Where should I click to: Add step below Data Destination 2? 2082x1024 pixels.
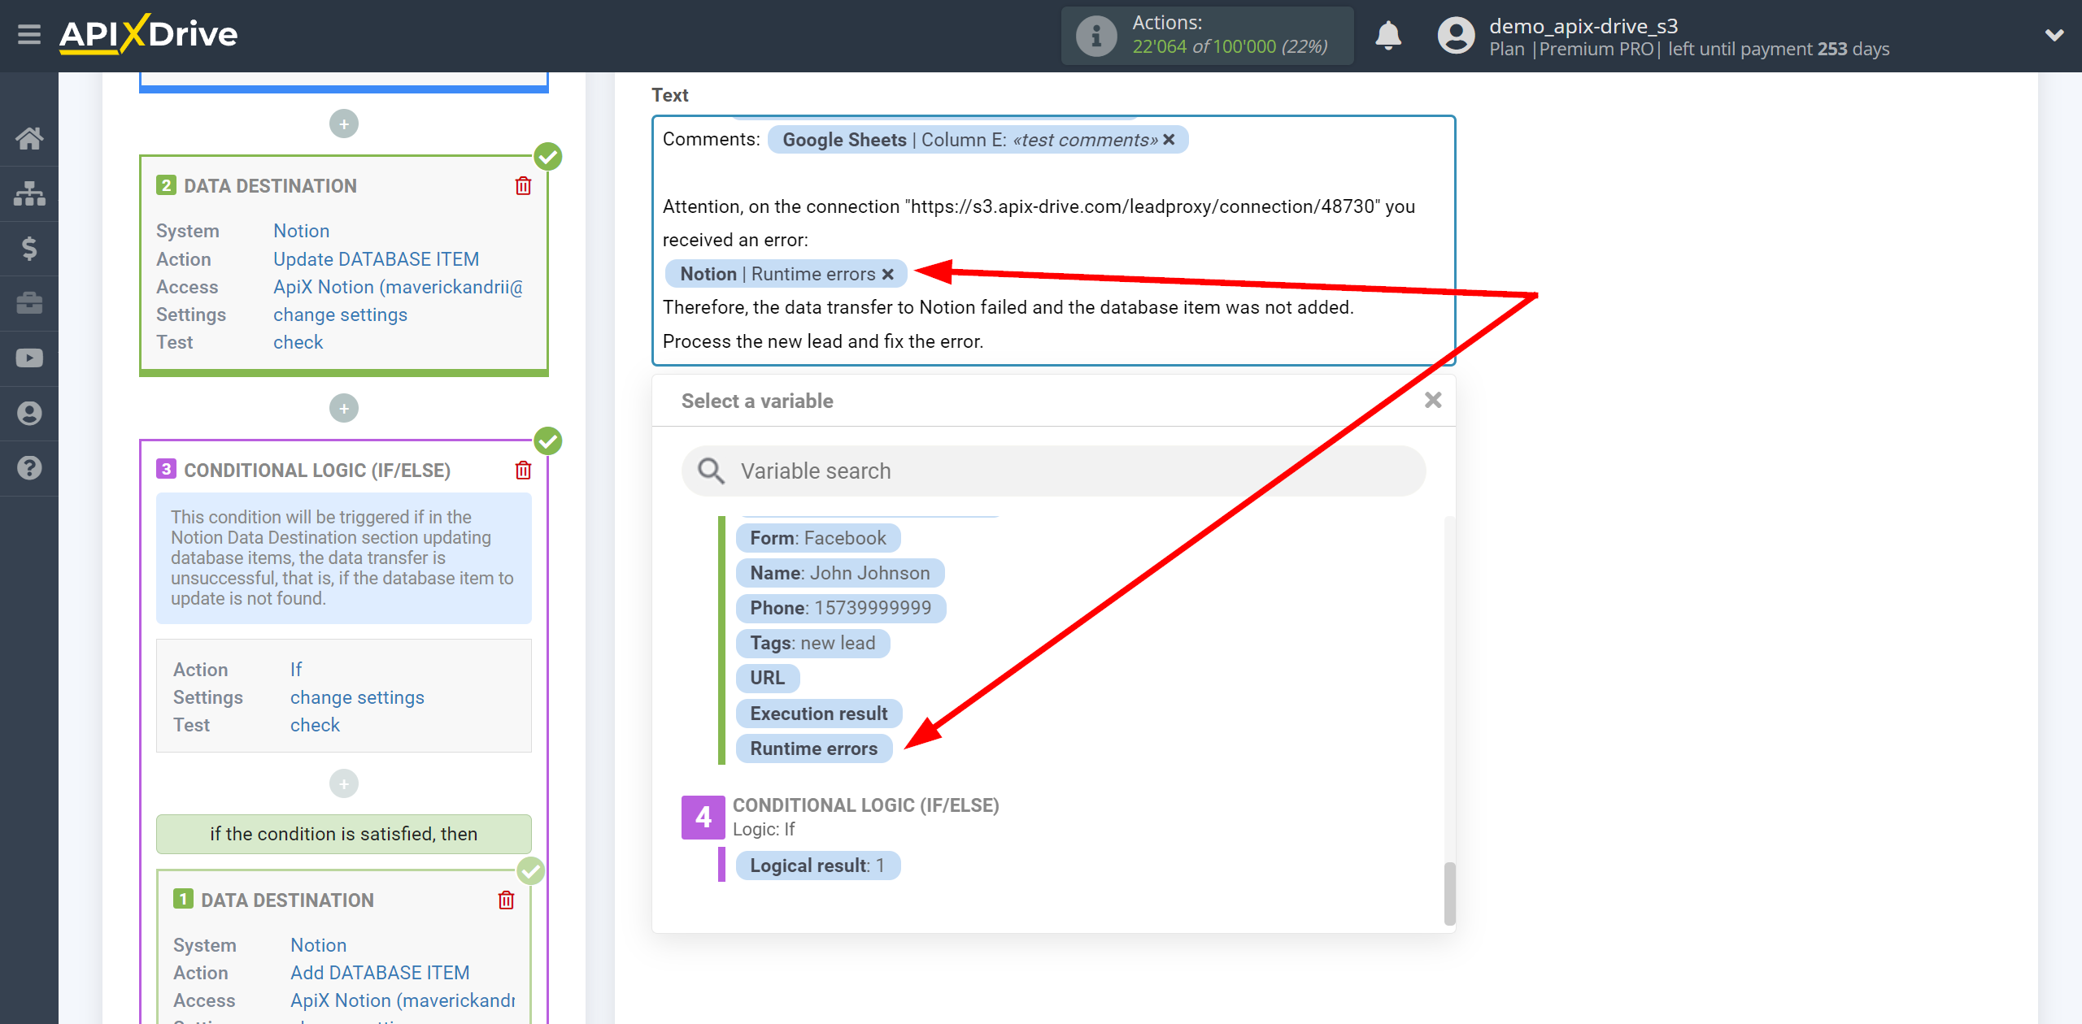[344, 408]
